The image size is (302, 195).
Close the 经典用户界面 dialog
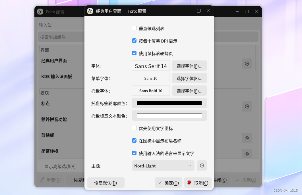(208, 11)
